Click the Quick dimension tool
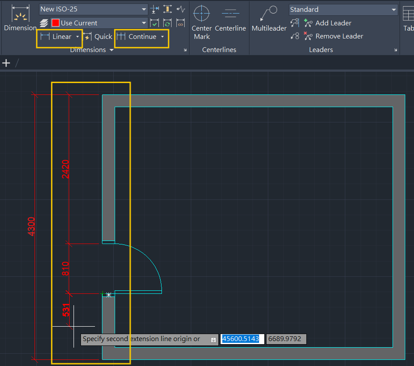The image size is (414, 366). 98,37
